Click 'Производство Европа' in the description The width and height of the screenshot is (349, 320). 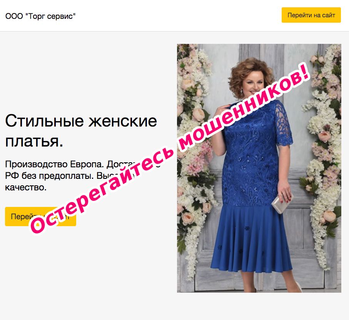(55, 164)
